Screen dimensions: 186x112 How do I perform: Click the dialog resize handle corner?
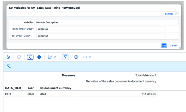(x=180, y=48)
